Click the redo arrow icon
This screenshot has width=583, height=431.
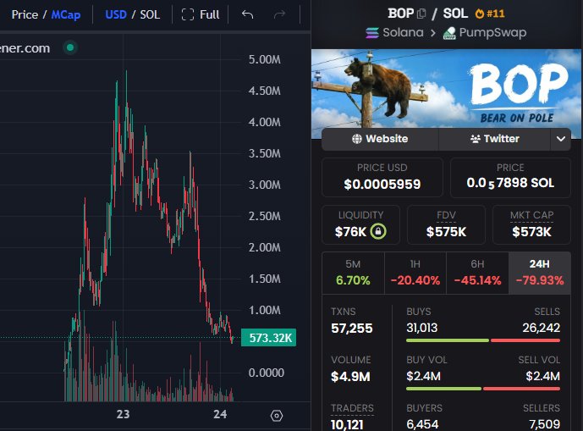[279, 14]
